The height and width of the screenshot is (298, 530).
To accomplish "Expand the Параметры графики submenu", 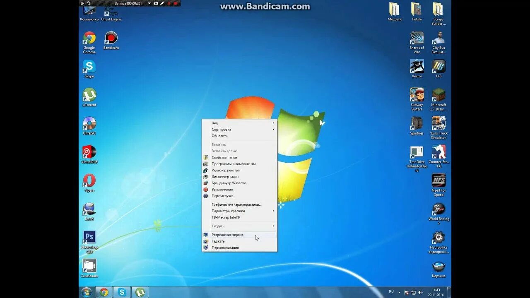I will (x=239, y=211).
